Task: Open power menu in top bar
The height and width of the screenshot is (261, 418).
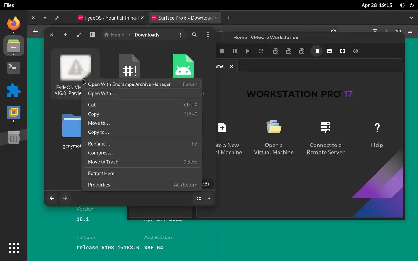Action: [x=411, y=5]
